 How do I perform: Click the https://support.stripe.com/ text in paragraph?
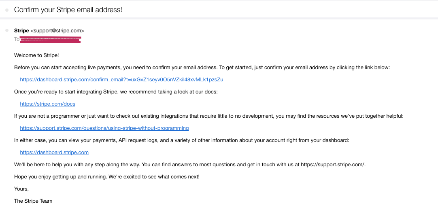tap(332, 165)
